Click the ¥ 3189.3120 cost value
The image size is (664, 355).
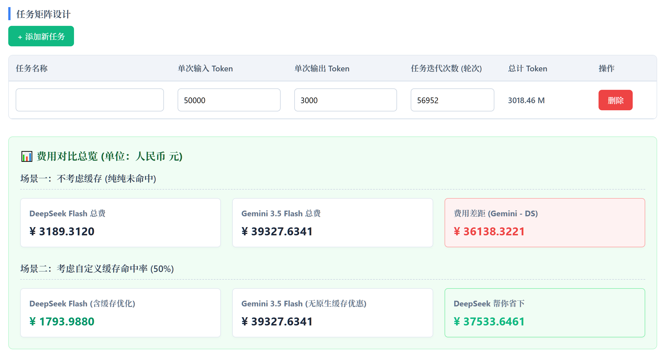click(x=62, y=231)
